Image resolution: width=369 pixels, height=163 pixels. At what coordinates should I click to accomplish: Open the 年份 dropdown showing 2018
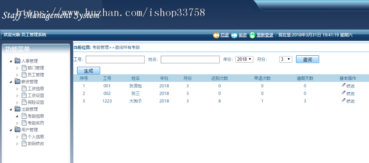(244, 59)
